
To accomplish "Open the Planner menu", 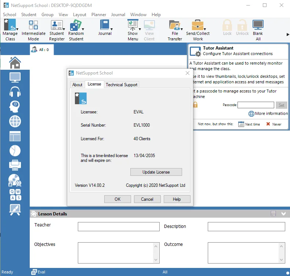I will pos(99,15).
